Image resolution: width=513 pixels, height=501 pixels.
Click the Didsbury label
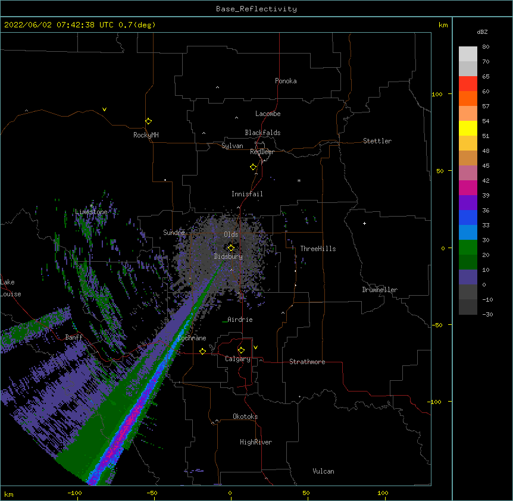coord(229,256)
